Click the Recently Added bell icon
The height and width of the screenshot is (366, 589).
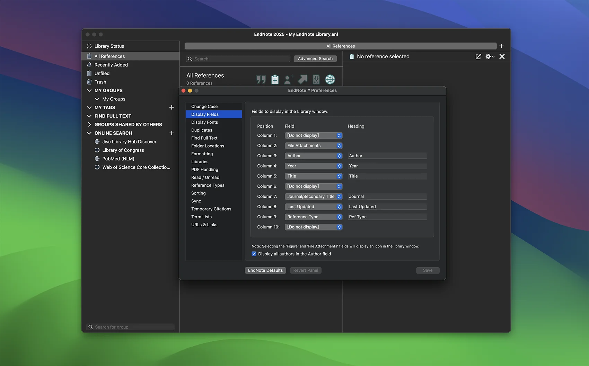click(x=89, y=65)
